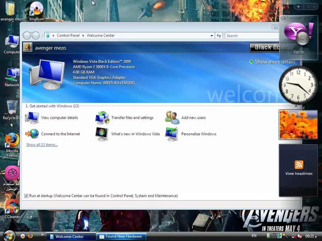Viewport: 322px width, 241px height.
Task: Open recent pages dropdown near navigation buttons
Action: click(x=42, y=36)
